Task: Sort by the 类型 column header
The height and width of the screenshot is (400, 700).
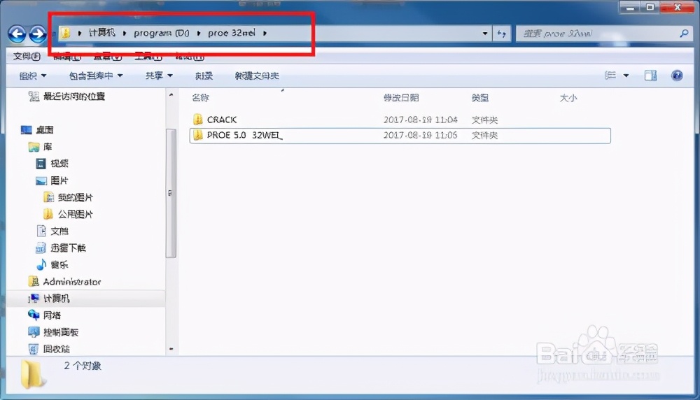Action: click(480, 98)
